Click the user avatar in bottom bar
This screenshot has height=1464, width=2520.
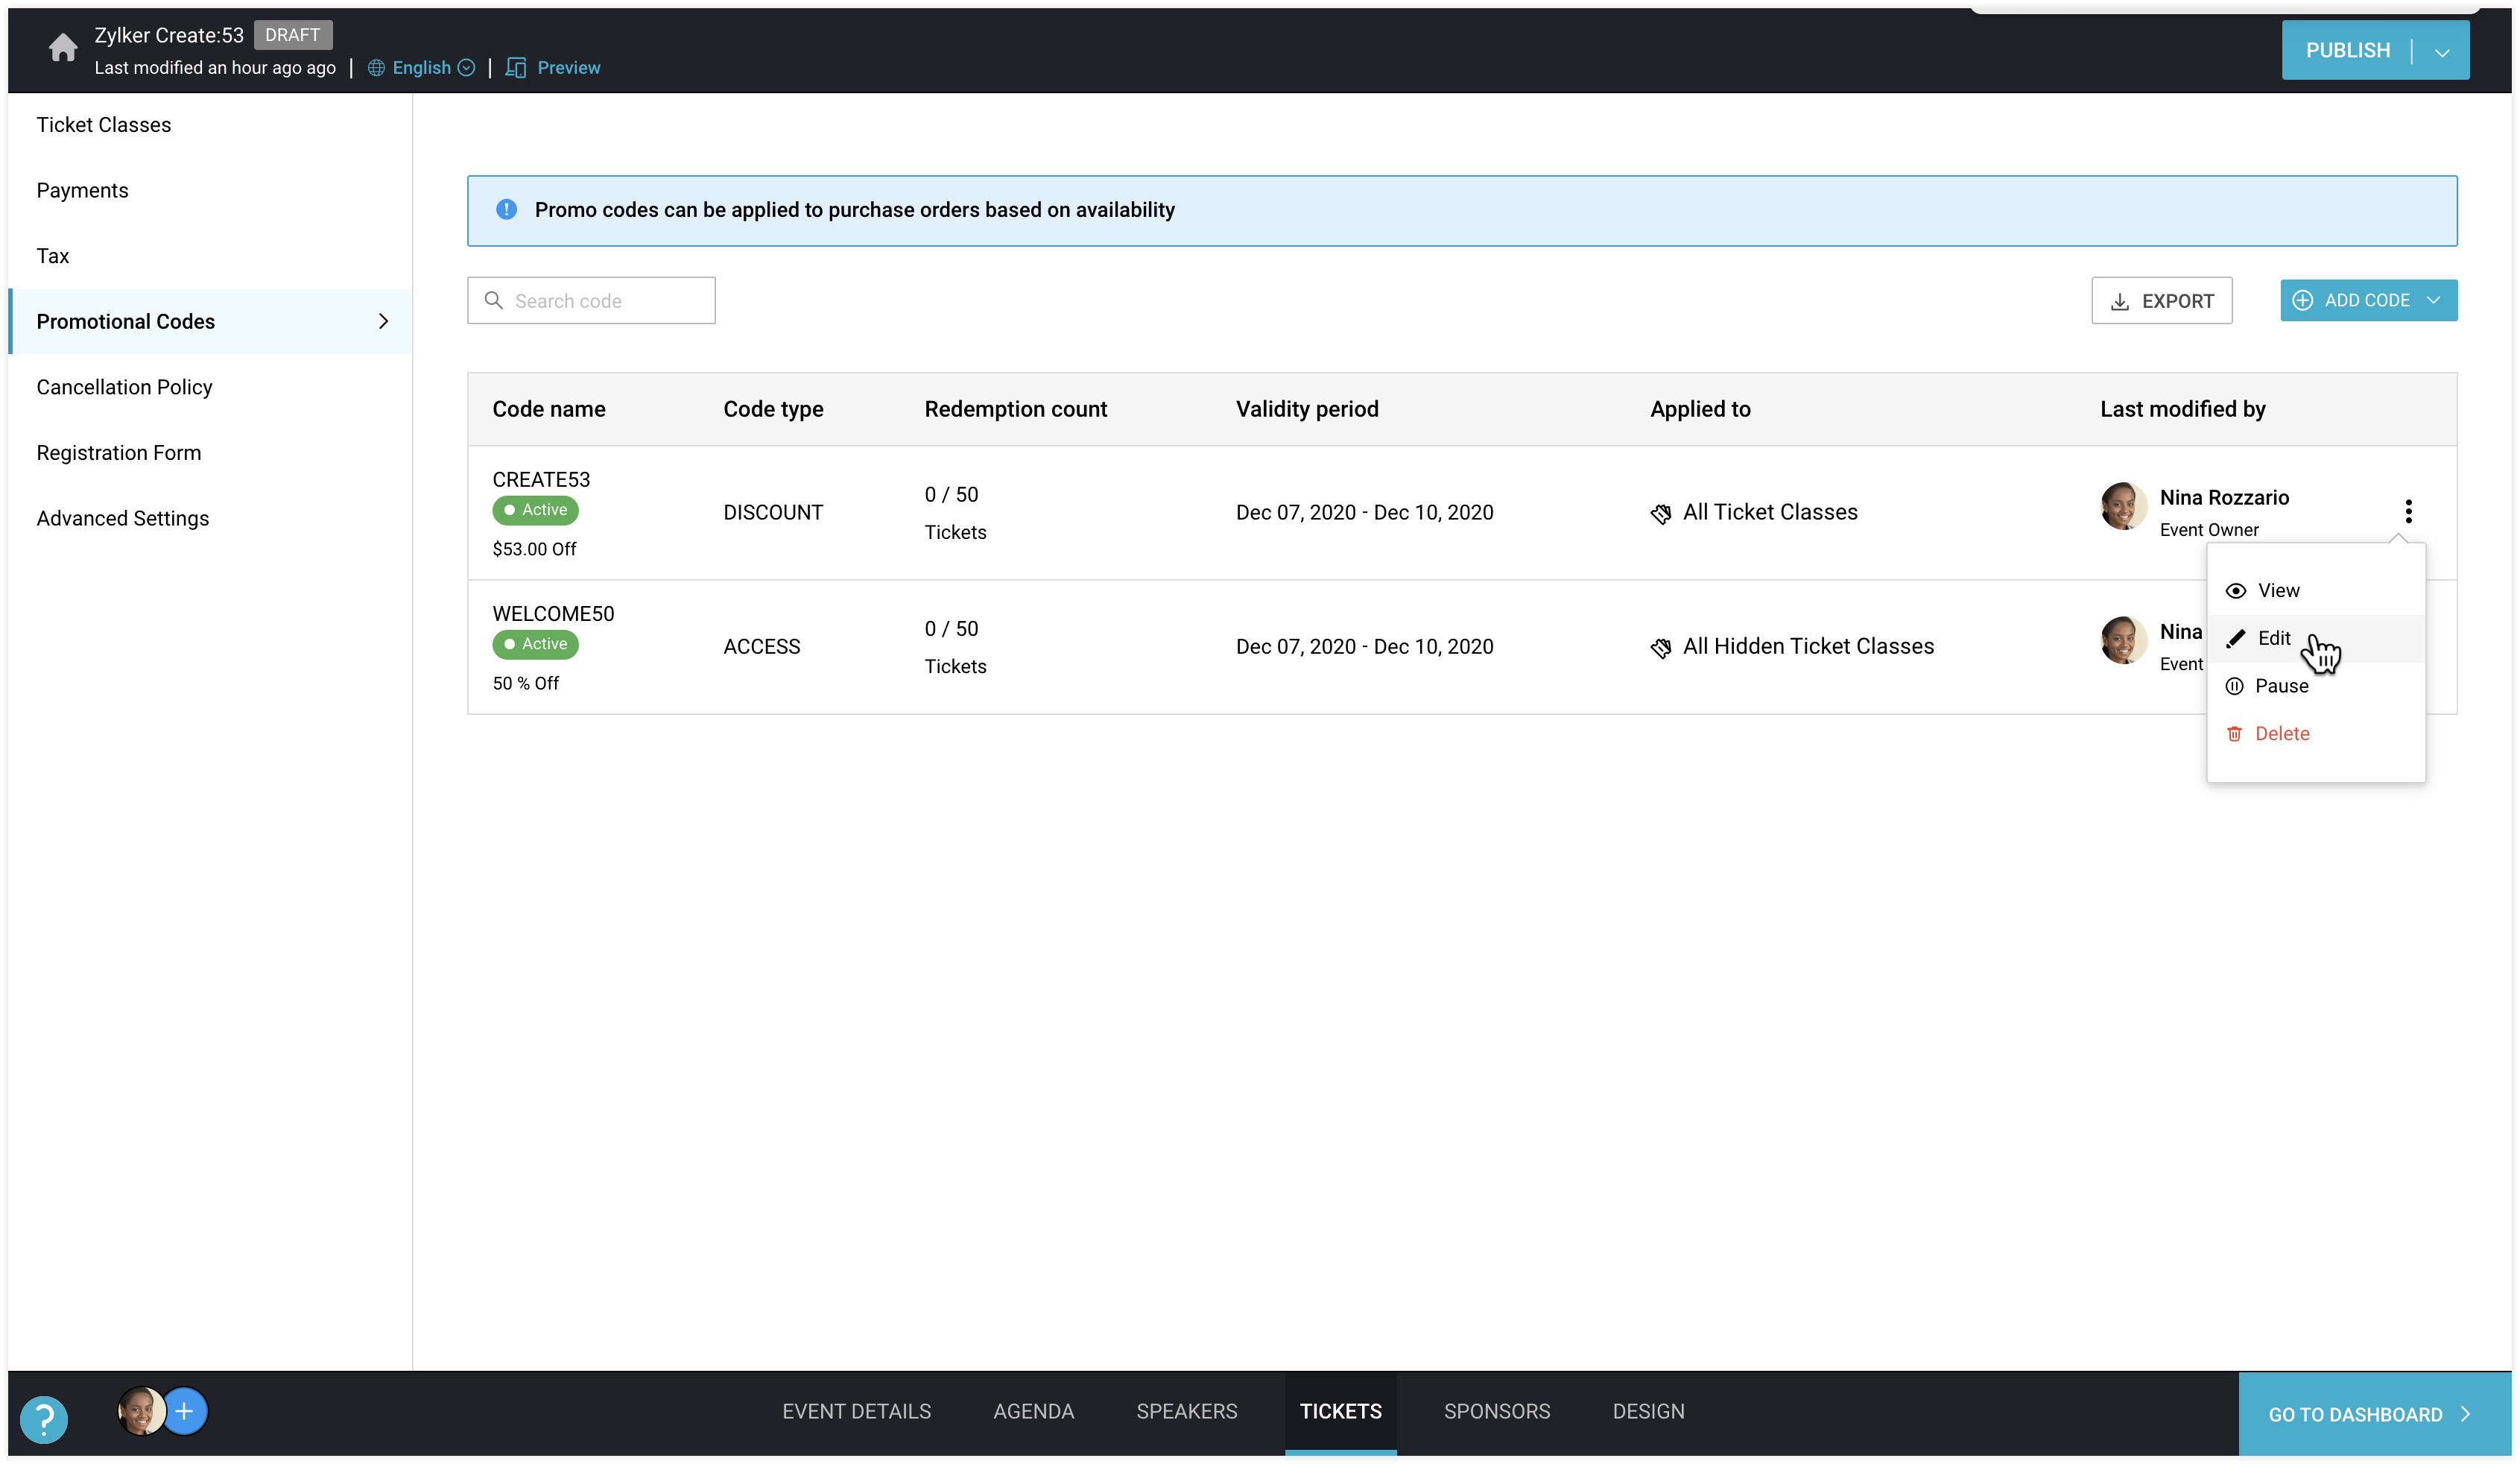[x=141, y=1411]
